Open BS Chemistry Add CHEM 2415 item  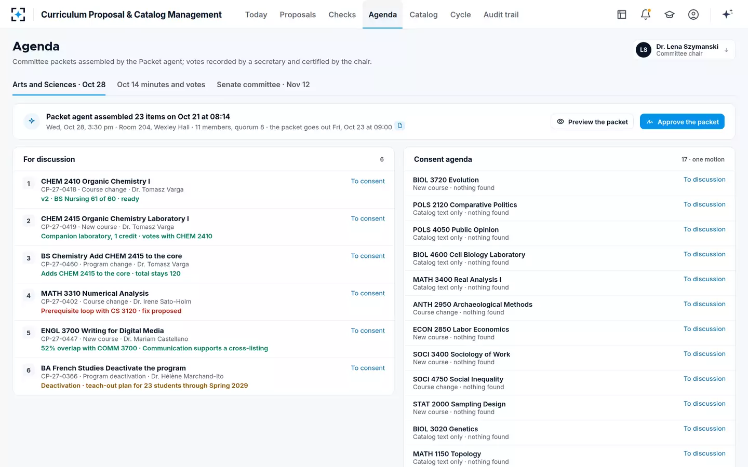112,256
